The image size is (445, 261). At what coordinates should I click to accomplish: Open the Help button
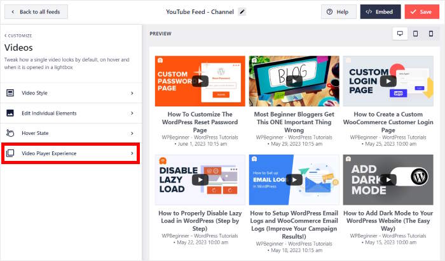click(339, 12)
